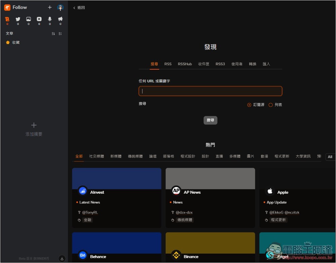Image resolution: width=336 pixels, height=263 pixels.
Task: Filter trending by 程式設計
Action: point(188,156)
